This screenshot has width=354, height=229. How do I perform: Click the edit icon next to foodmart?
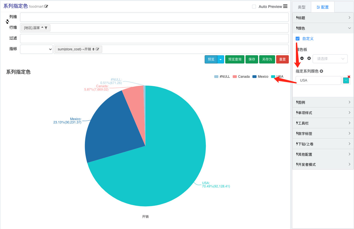tap(46, 7)
